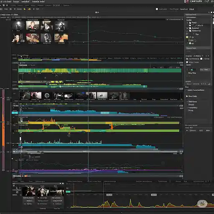The image size is (214, 214).
Task: Select the spotlight performer clip in the media bin
Action: pos(18,25)
